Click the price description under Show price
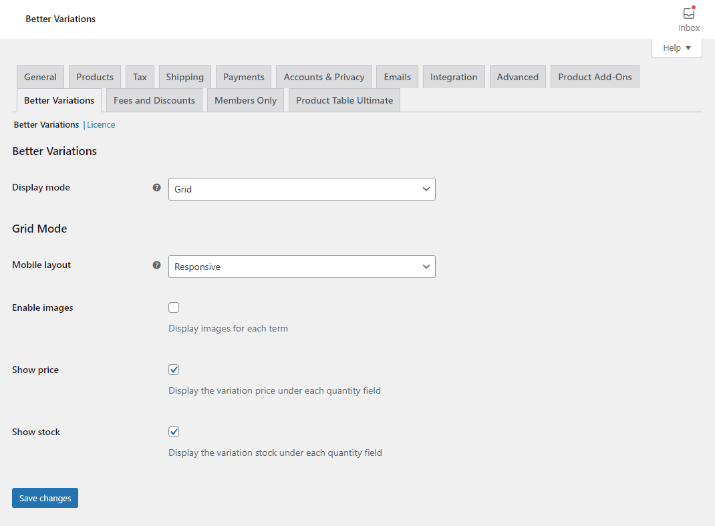The height and width of the screenshot is (526, 715). pos(275,390)
